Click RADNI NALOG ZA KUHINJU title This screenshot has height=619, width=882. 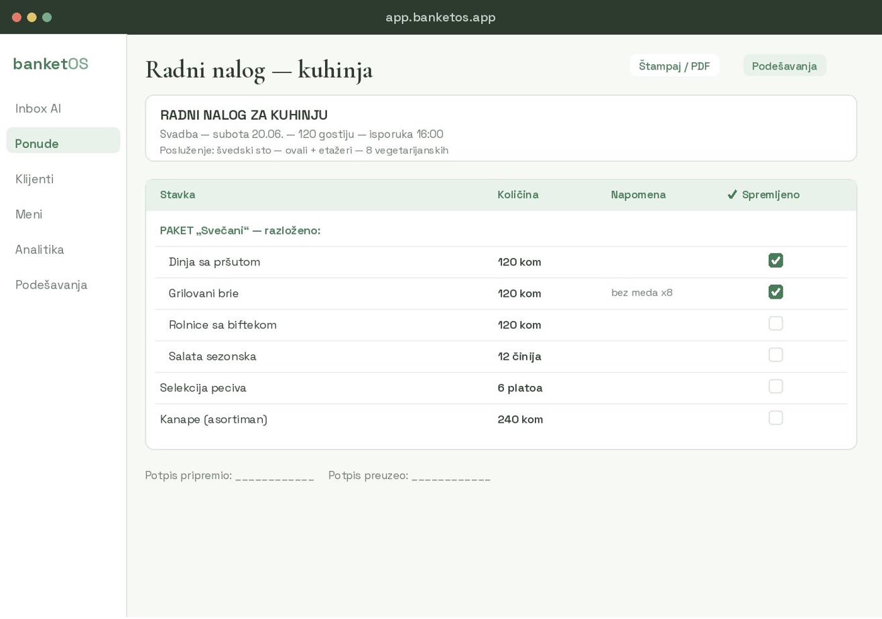(244, 115)
